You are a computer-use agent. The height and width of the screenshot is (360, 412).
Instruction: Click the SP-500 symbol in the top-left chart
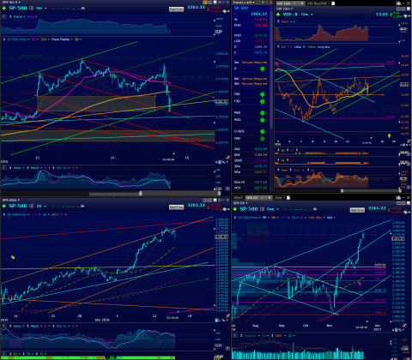click(18, 8)
